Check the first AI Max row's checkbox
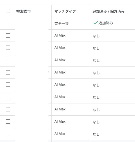Screen dimensions: 135x142 8,36
